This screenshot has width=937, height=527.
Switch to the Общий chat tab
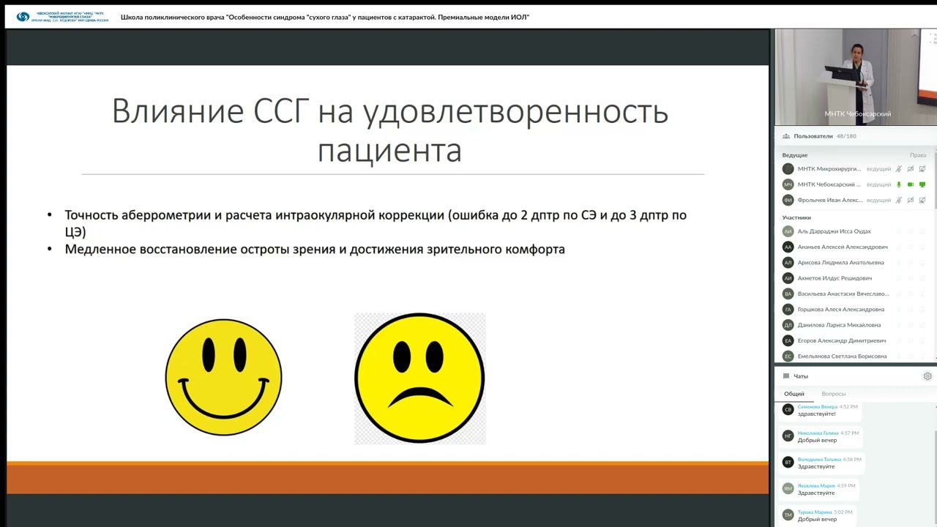click(794, 394)
